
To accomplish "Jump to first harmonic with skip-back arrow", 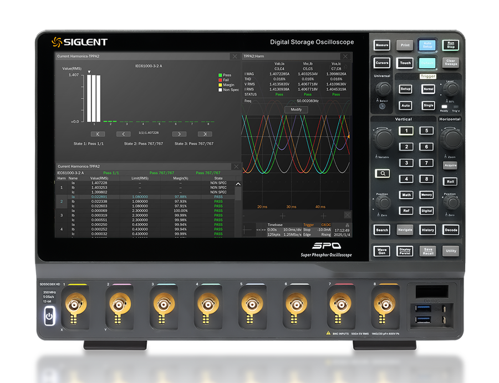I will click(98, 134).
